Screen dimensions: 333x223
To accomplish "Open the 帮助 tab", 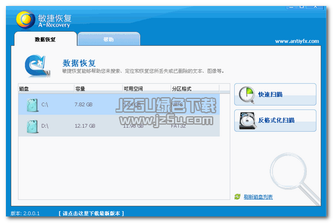I will point(108,39).
